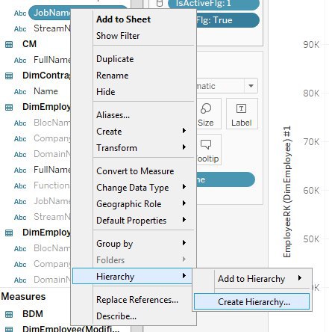The height and width of the screenshot is (332, 329).
Task: Click the BDM measures table icon
Action: tap(9, 314)
